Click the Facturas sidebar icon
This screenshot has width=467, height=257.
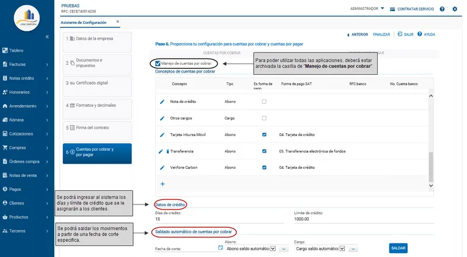(x=5, y=64)
